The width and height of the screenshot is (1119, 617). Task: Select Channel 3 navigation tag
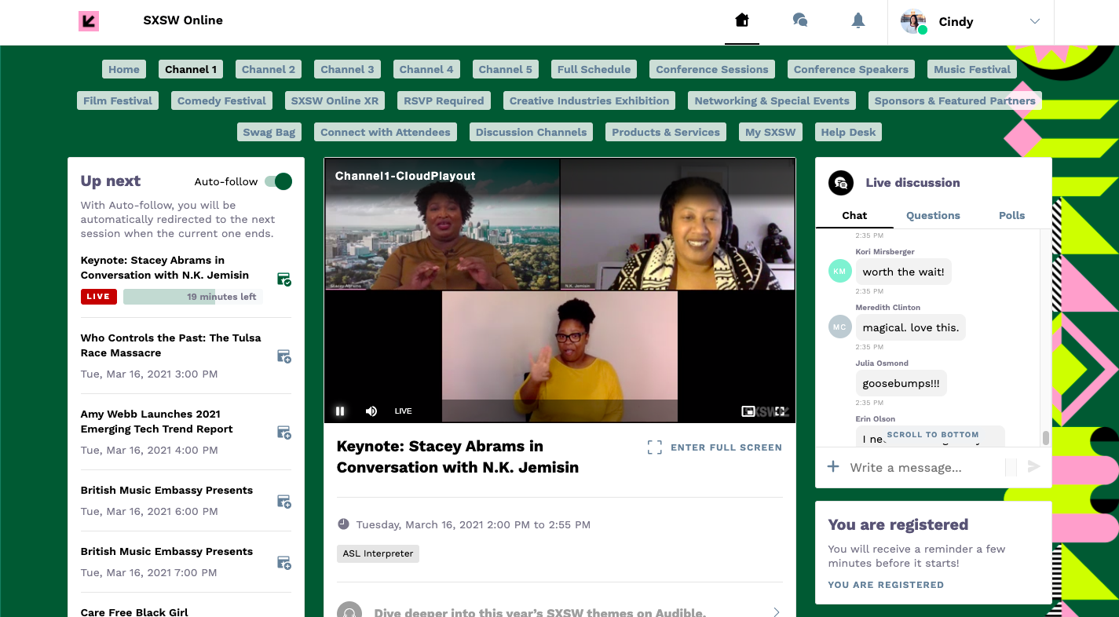(x=347, y=69)
